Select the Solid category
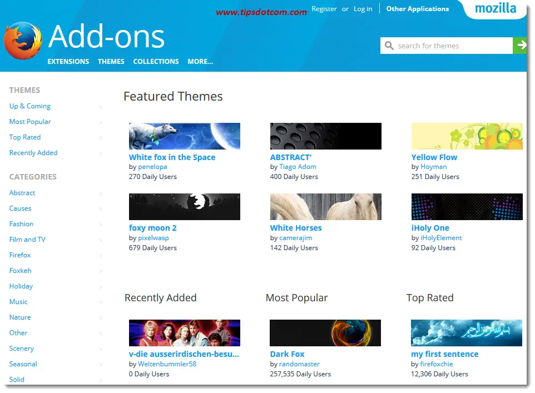This screenshot has width=535, height=393. click(17, 379)
